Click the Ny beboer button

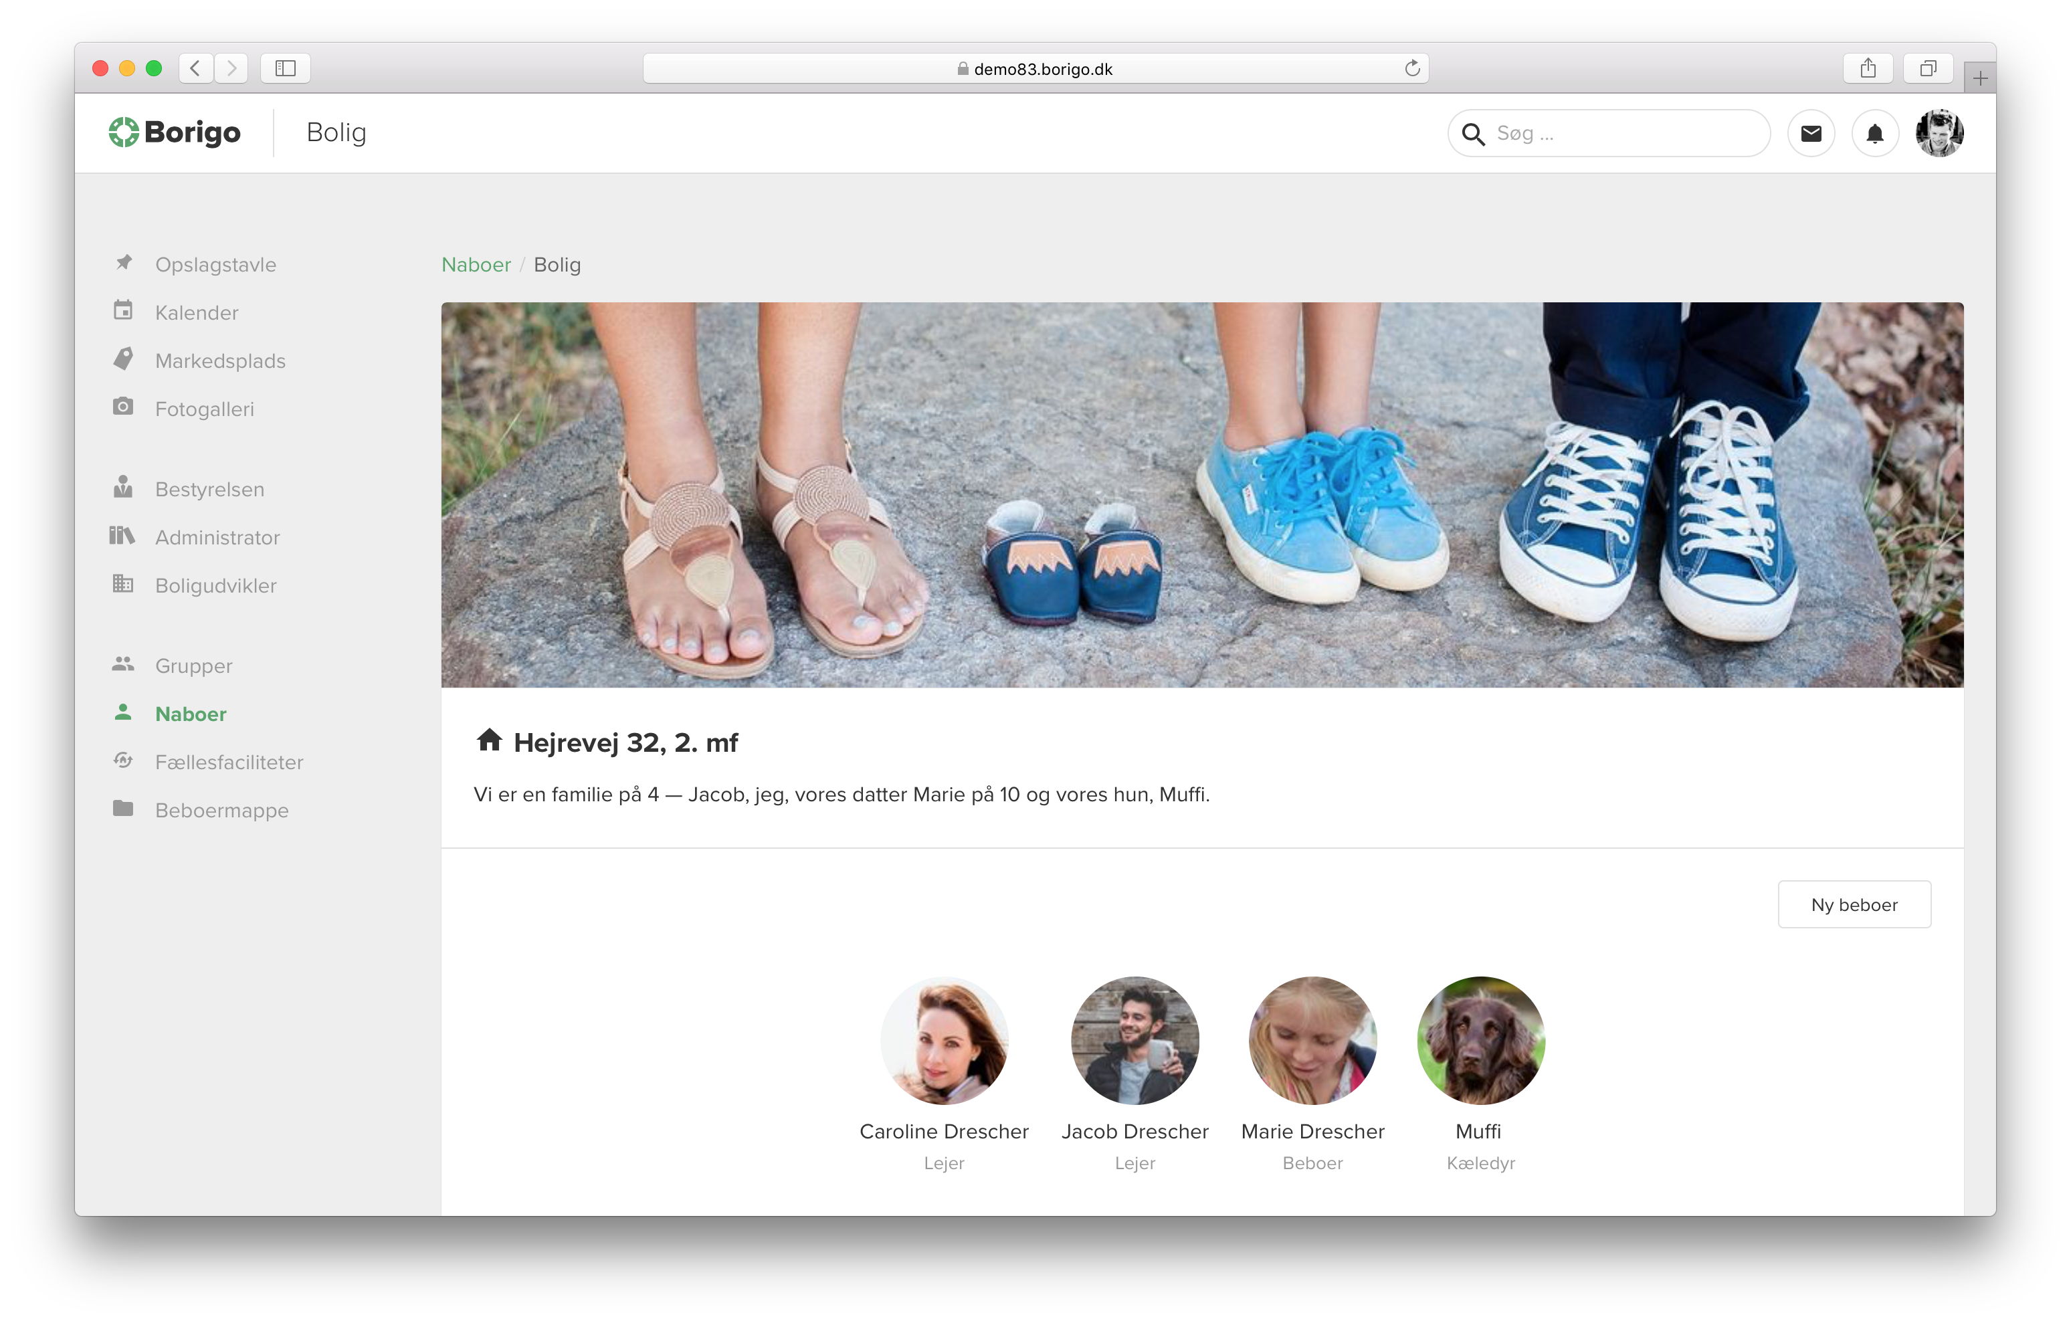(1854, 904)
